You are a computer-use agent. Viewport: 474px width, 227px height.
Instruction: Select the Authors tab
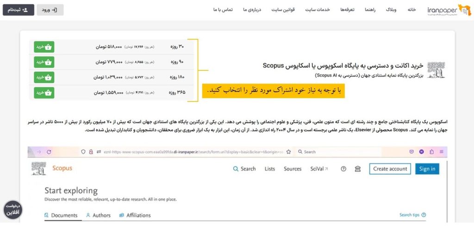point(98,215)
